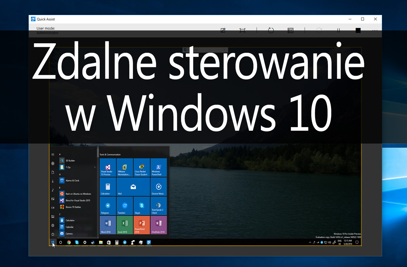Open Settings gear on the remote taskbar
407x267 pixels.
[x=85, y=242]
